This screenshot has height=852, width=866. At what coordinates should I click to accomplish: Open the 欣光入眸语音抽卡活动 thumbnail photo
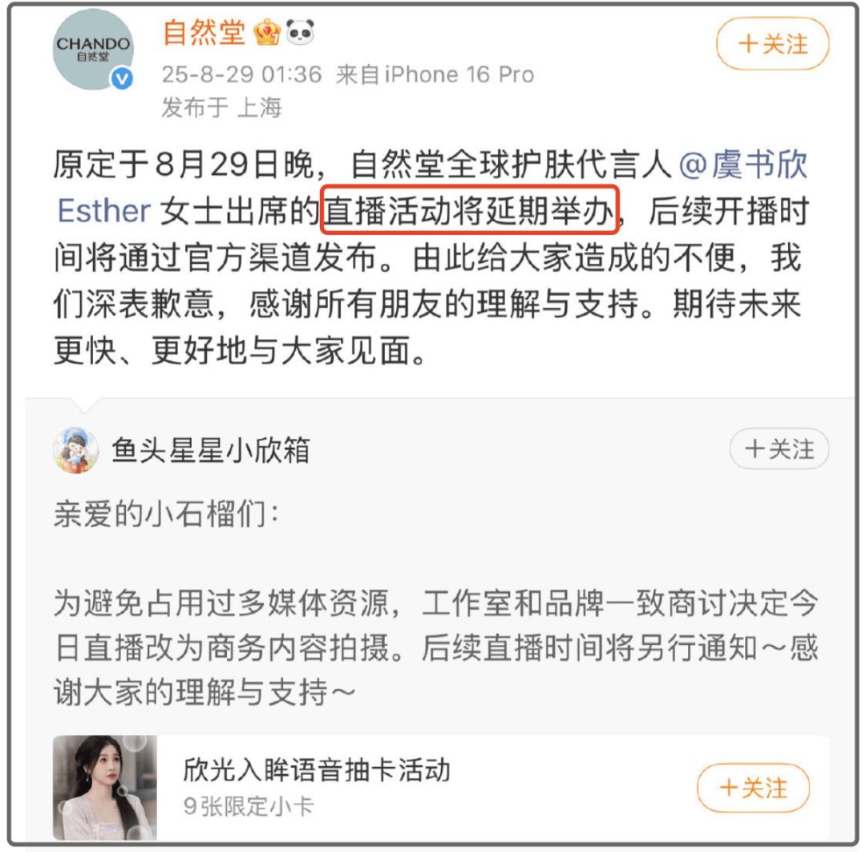[105, 787]
